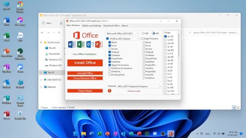Screen dimensions: 246x138
Task: Open the Zoom taskbar icon
Action: click(155, 134)
